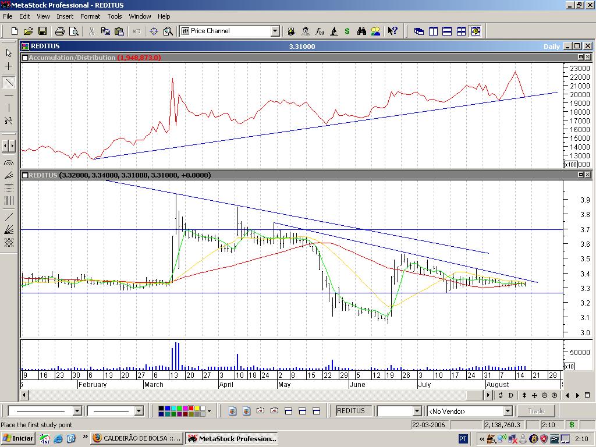Viewport: 596px width, 447px height.
Task: Open the Price Channel indicator dropdown
Action: tap(275, 31)
